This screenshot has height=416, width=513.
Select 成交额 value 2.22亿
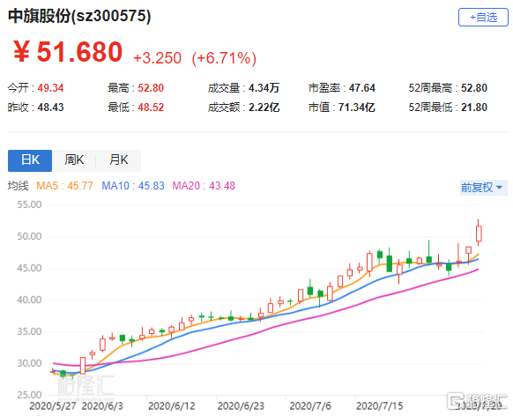[x=264, y=108]
